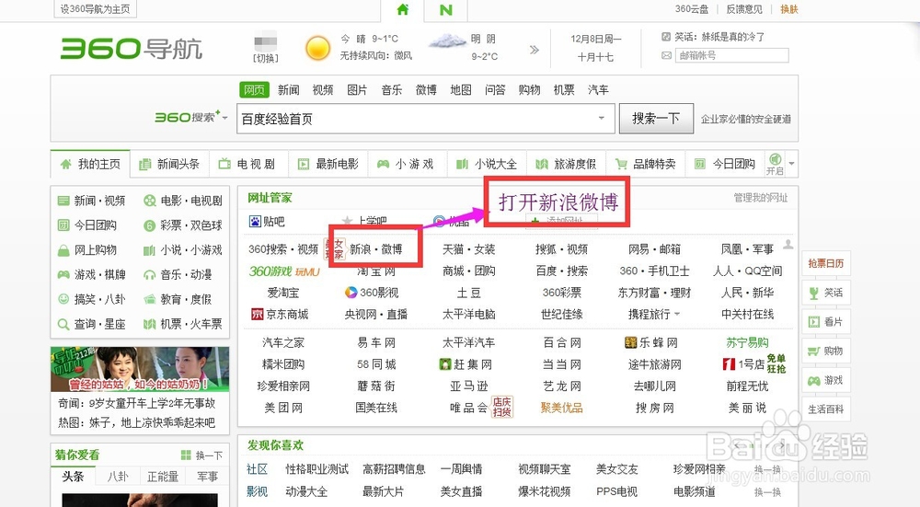Select the 地图 search tab
Screen dimensions: 920x507
(x=461, y=90)
